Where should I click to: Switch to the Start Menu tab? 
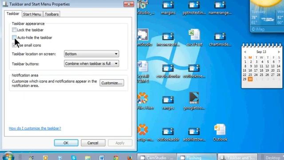click(32, 14)
